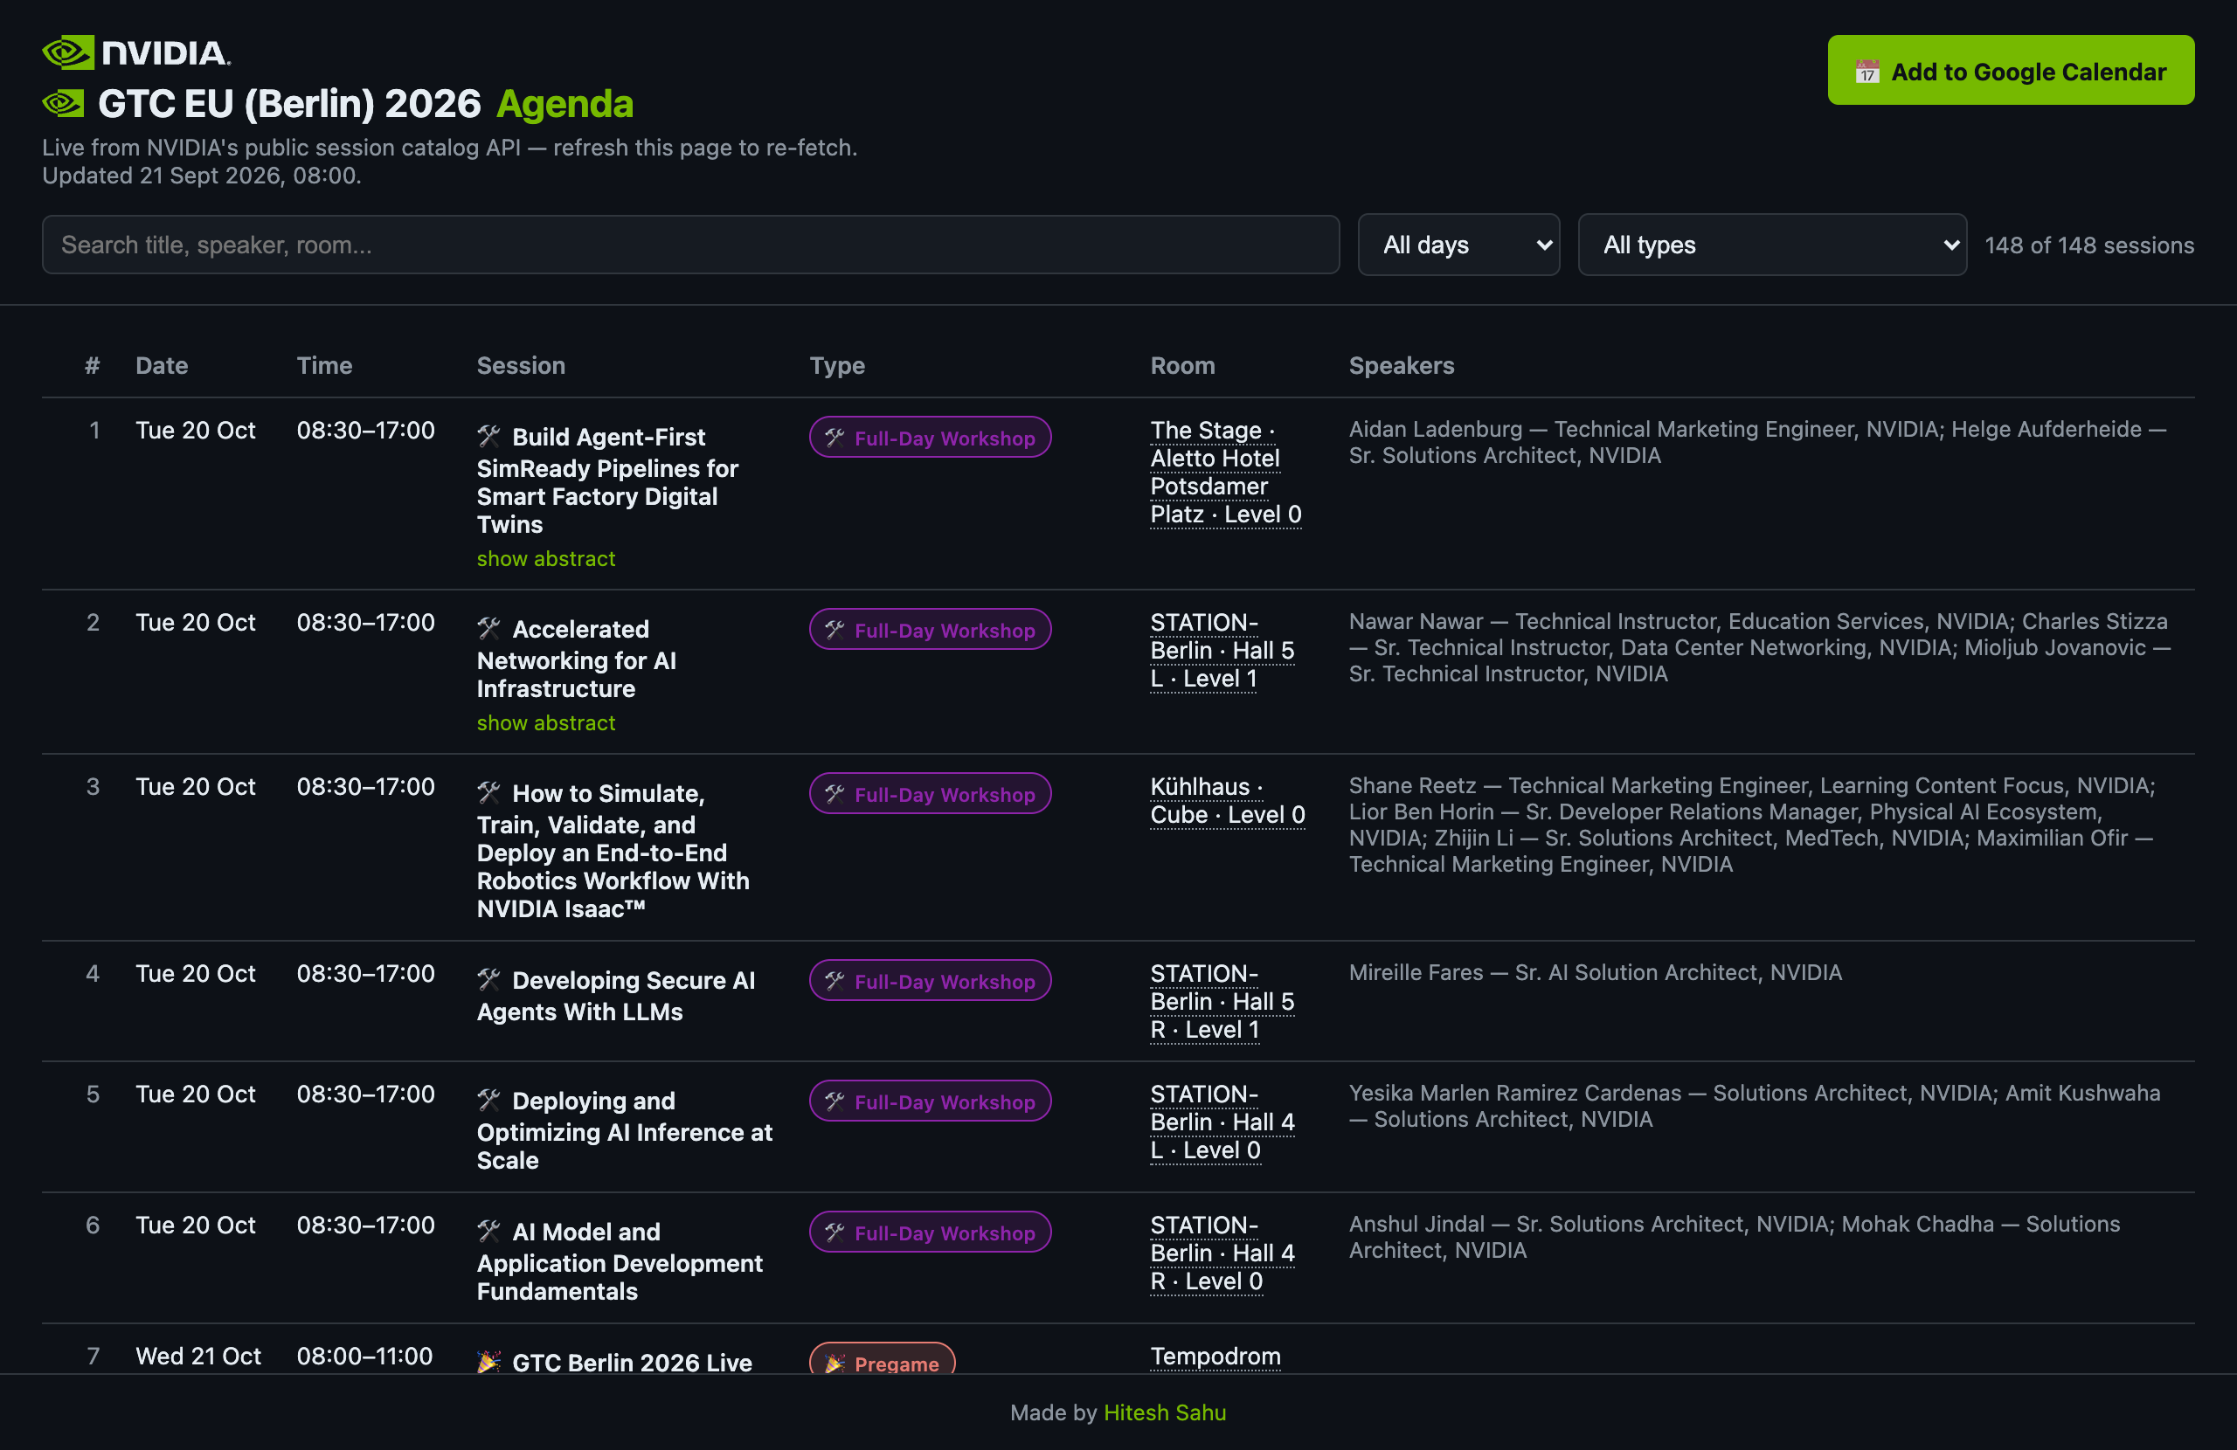2237x1450 pixels.
Task: Click the Pregame type badge
Action: (x=882, y=1360)
